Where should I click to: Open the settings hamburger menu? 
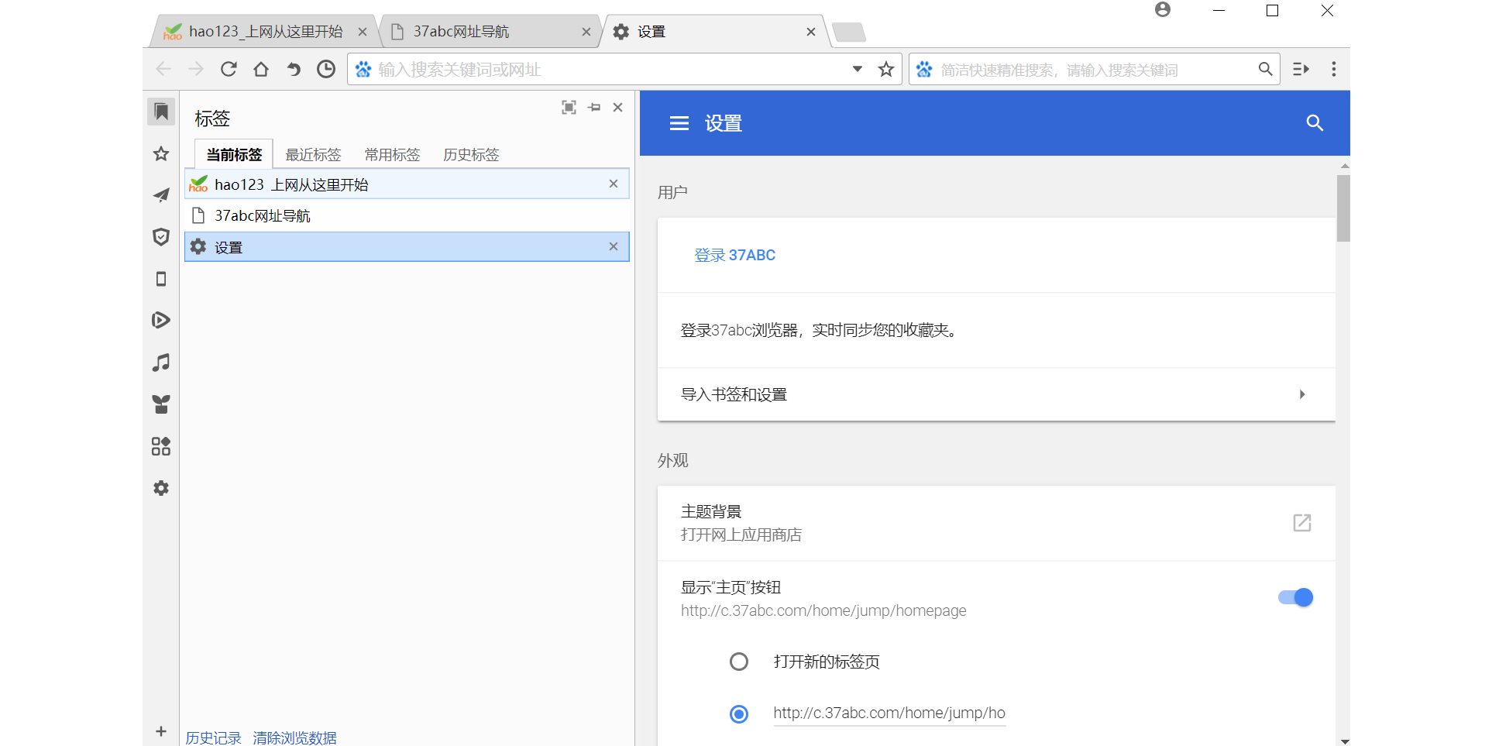coord(679,123)
